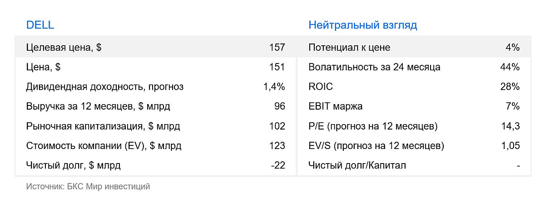545x202 pixels.
Task: Click the current price value 151
Action: coord(277,67)
